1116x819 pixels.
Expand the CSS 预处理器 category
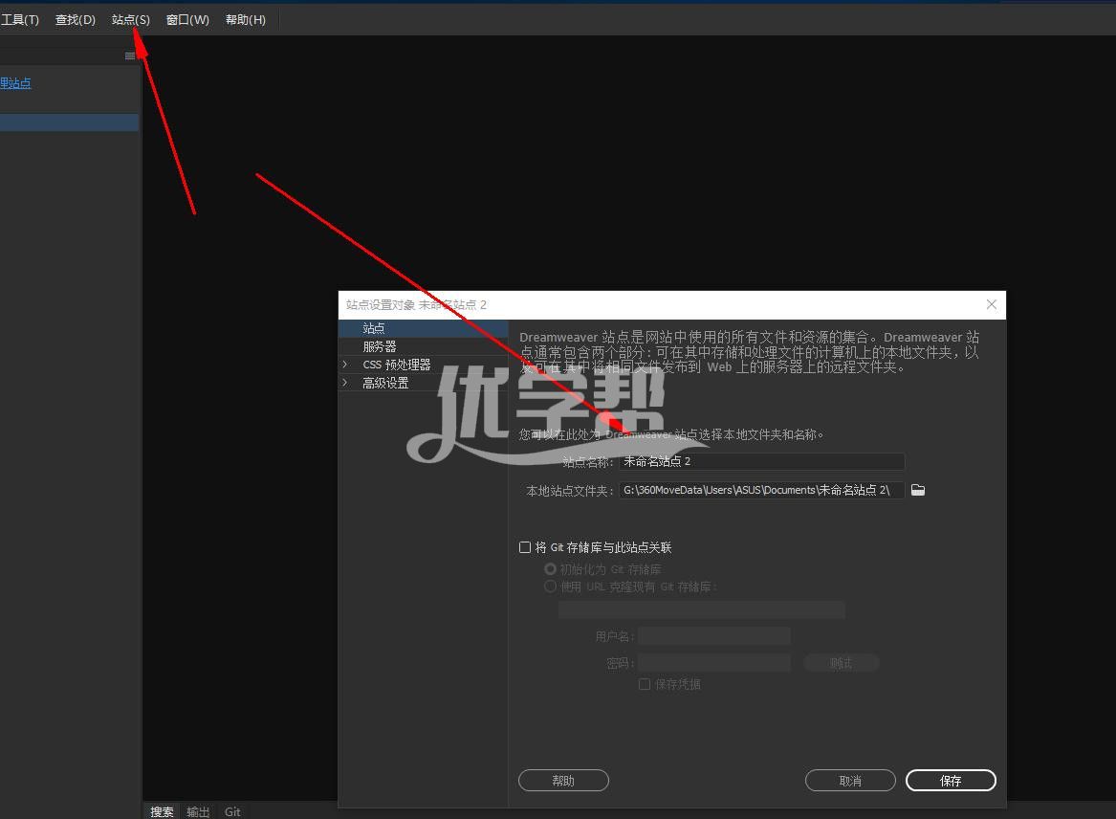pos(345,365)
